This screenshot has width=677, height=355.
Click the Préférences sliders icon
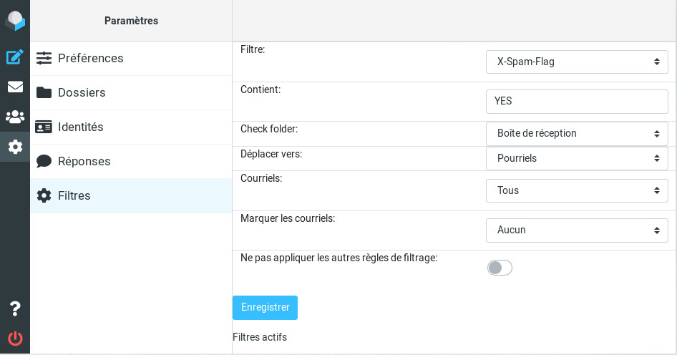click(x=44, y=58)
